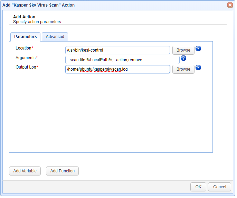Click the dialog title "Add Kasper Sky Virus Scan Action"

point(39,5)
